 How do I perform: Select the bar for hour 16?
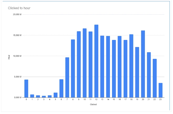point(120,67)
